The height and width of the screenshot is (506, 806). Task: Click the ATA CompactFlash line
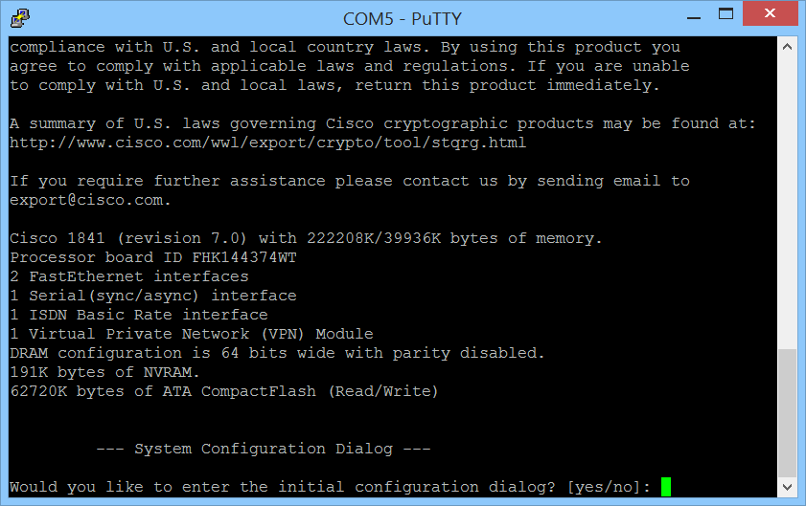click(223, 391)
